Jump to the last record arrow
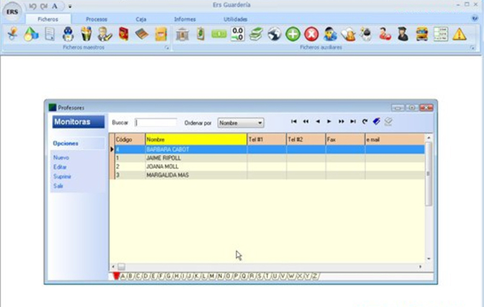 tap(353, 121)
